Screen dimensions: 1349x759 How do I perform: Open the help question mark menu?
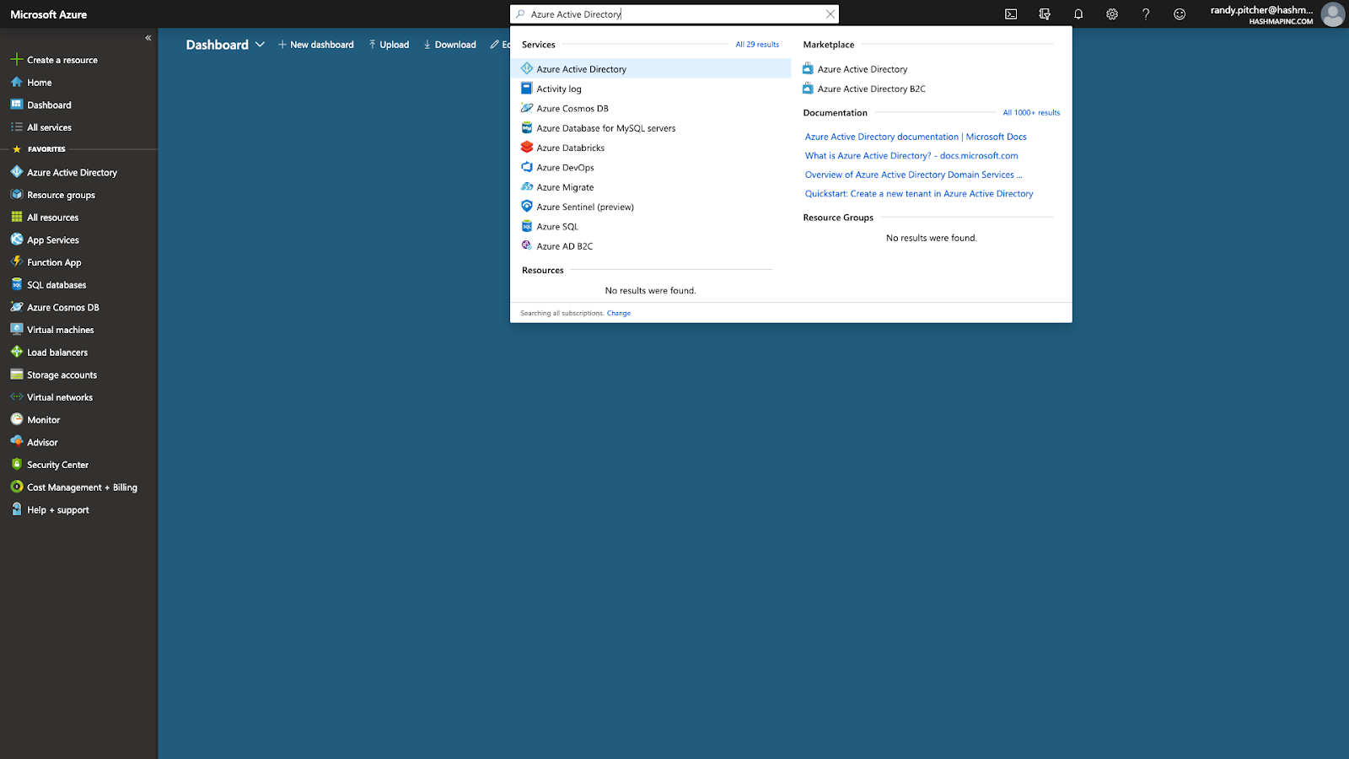pyautogui.click(x=1146, y=14)
